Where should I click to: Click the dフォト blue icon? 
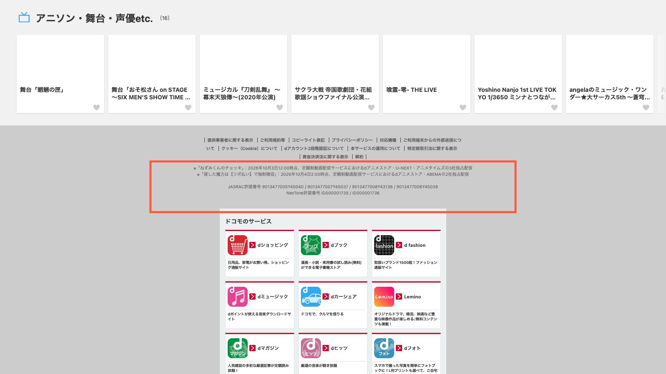(384, 348)
